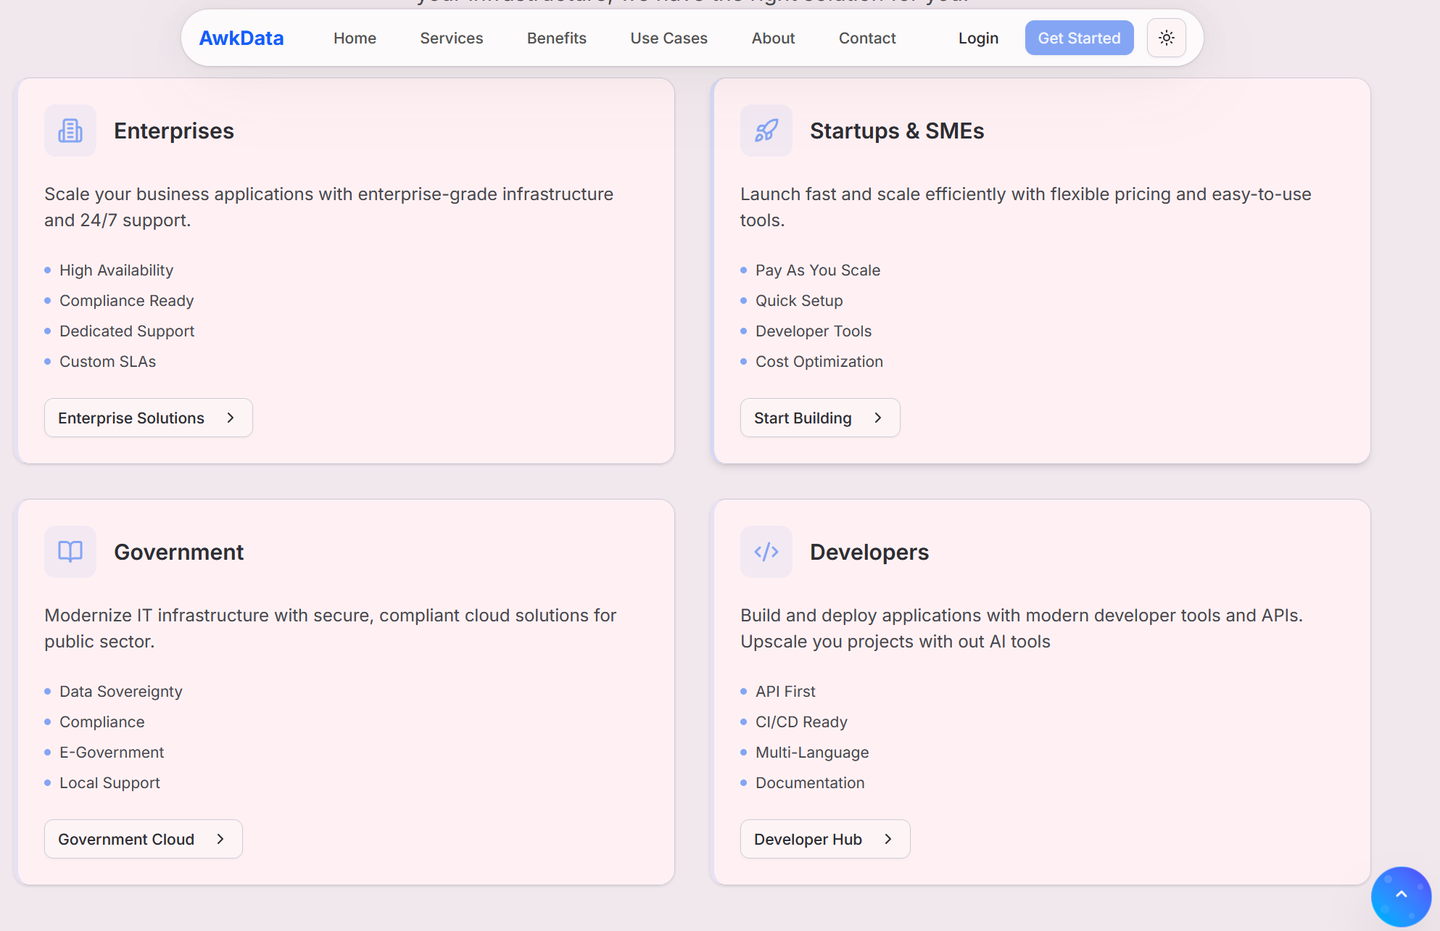1440x931 pixels.
Task: Click the Developers card heading
Action: coord(869,552)
